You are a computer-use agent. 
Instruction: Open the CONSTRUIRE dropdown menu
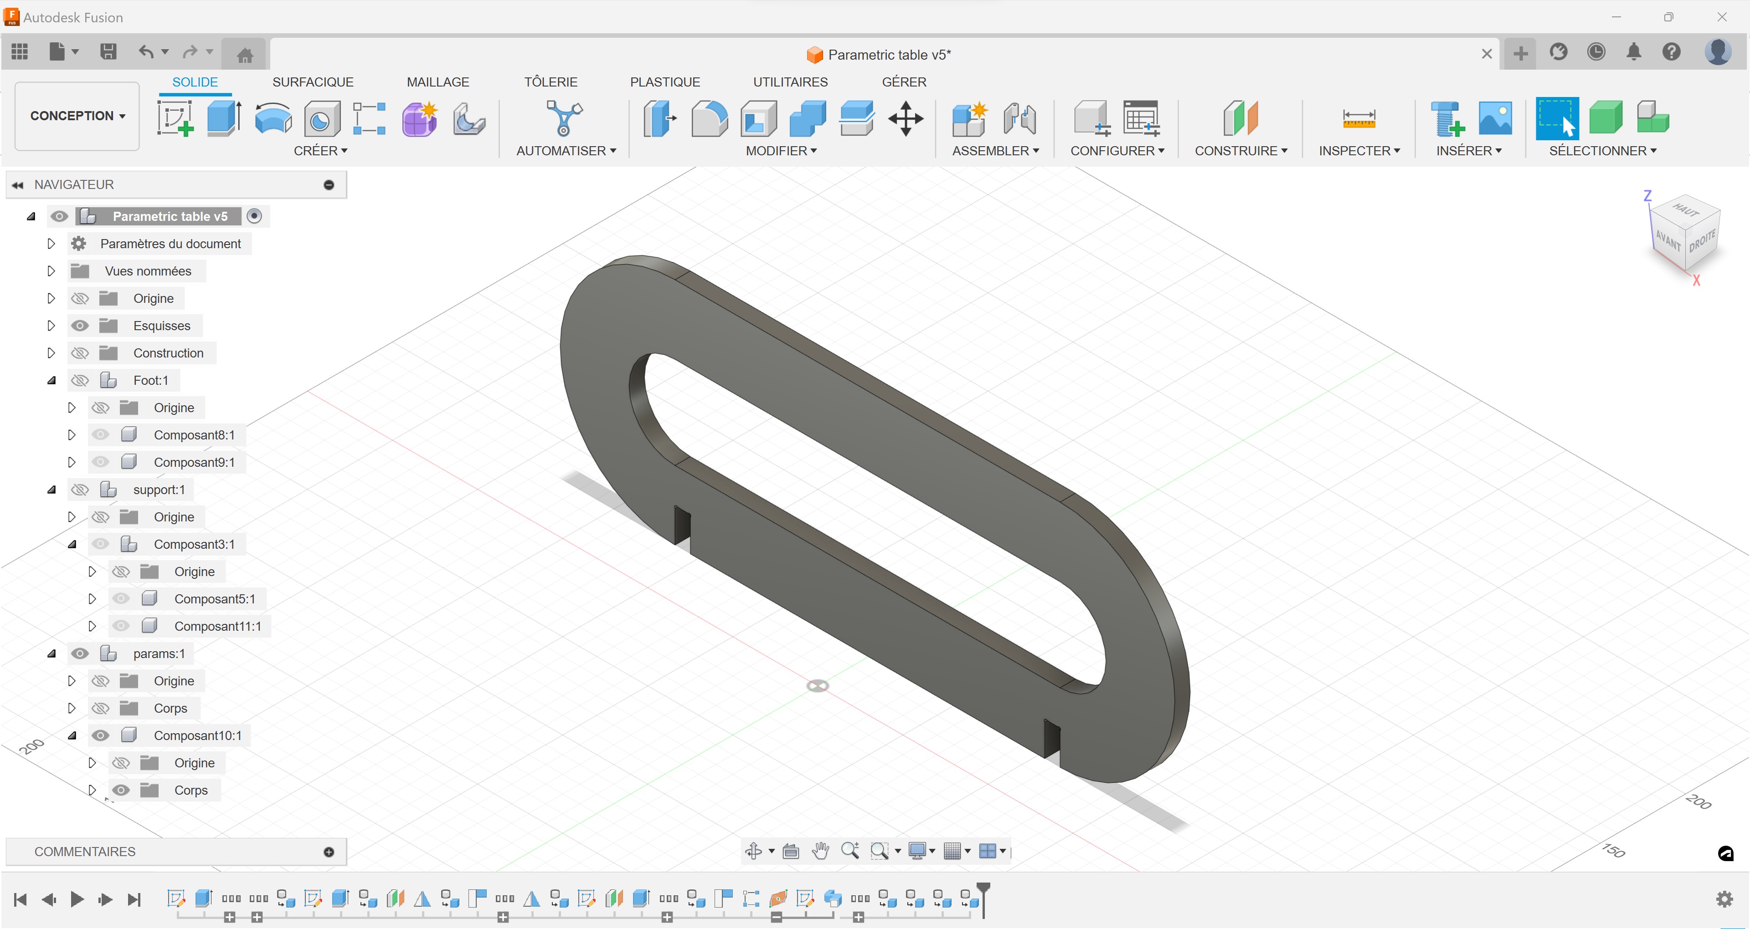click(x=1240, y=151)
